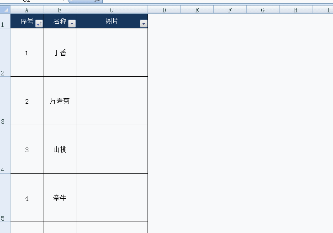Click the 序号 header cell

click(x=27, y=21)
